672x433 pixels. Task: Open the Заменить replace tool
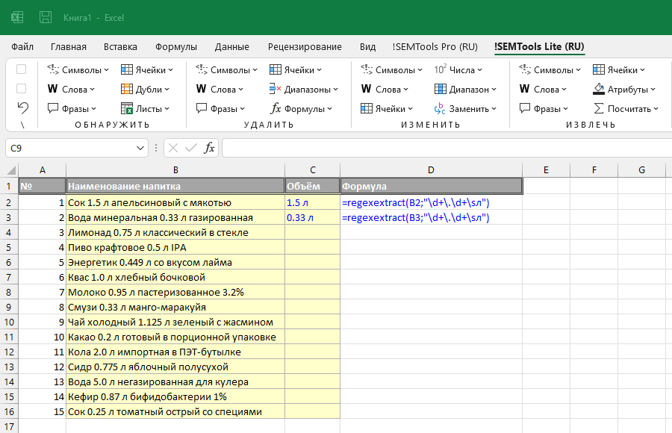click(465, 108)
